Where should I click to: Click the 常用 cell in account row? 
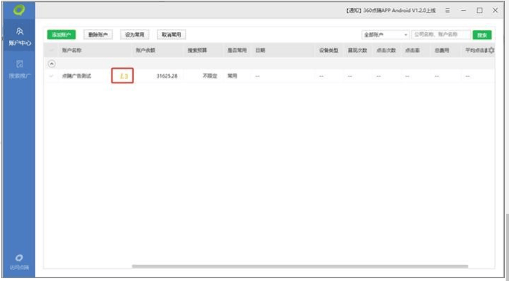232,76
